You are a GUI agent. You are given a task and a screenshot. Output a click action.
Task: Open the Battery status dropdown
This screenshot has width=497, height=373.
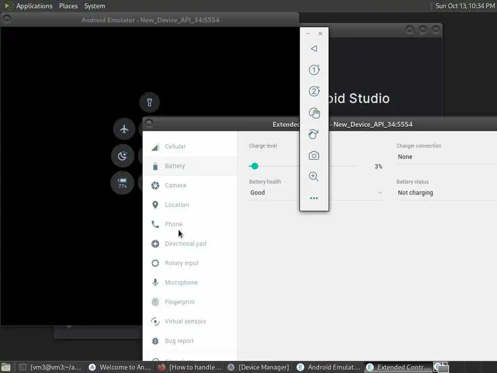point(447,193)
